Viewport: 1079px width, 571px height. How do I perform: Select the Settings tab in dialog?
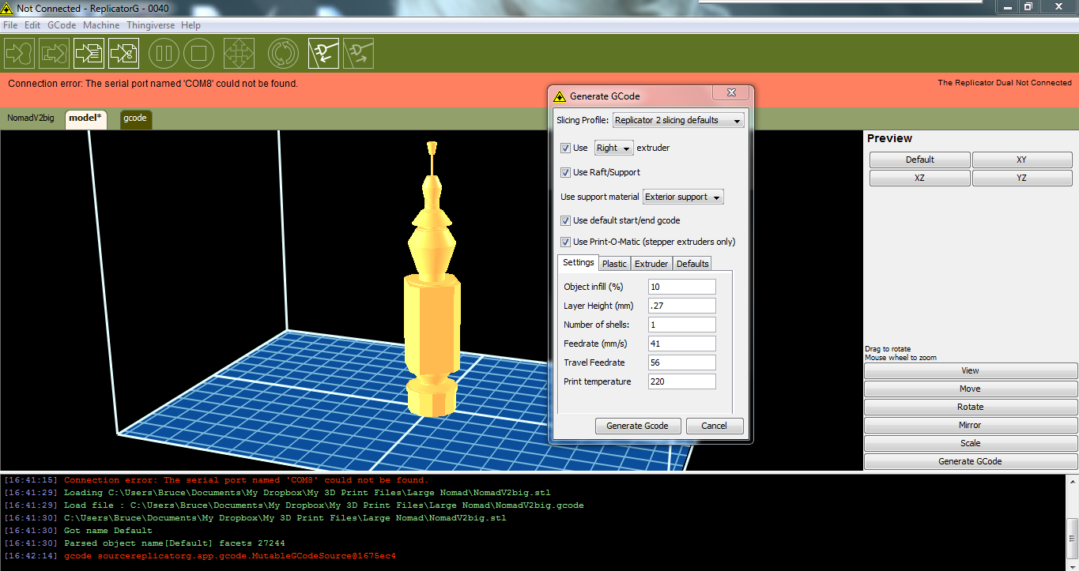(579, 263)
